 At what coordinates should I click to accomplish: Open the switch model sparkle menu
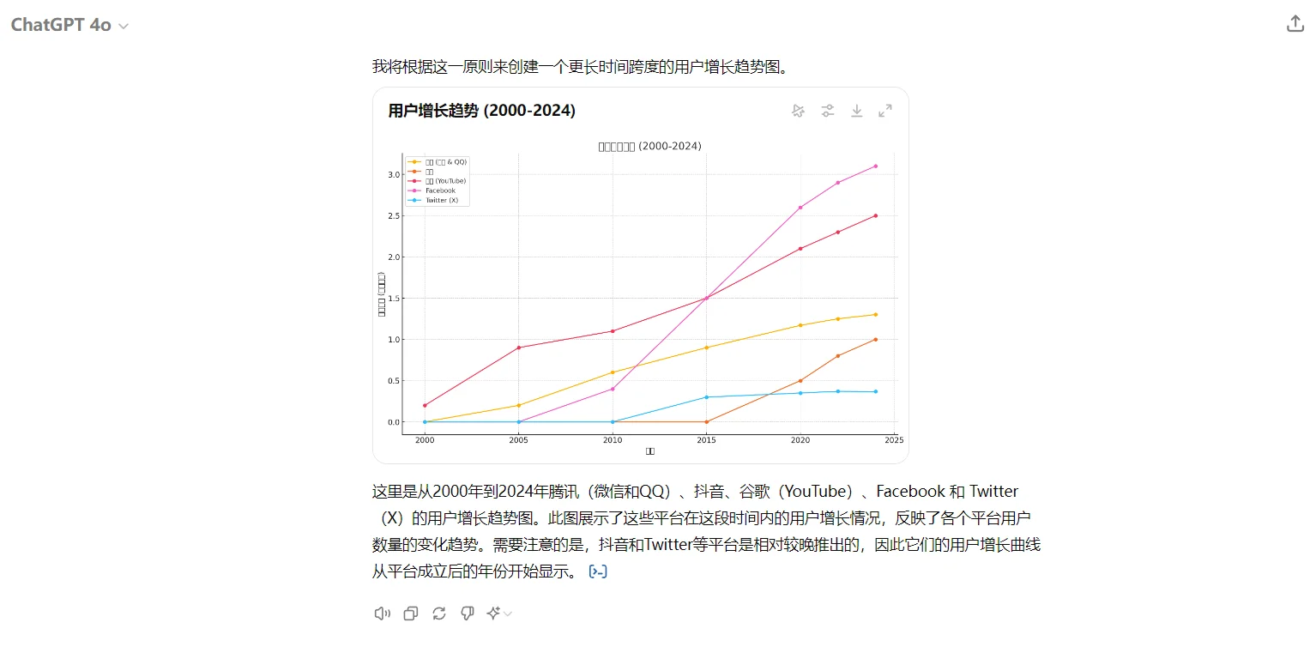point(499,613)
